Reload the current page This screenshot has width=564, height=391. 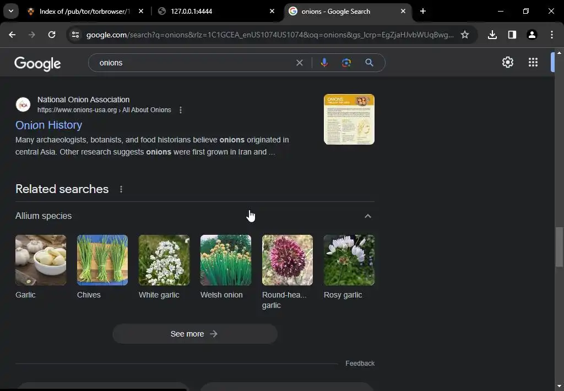point(52,35)
